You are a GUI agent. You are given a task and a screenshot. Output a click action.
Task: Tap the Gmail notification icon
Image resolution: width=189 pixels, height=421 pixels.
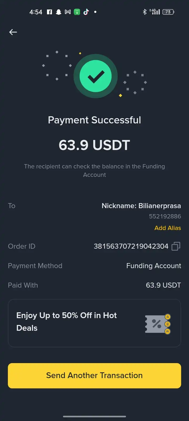pos(68,12)
